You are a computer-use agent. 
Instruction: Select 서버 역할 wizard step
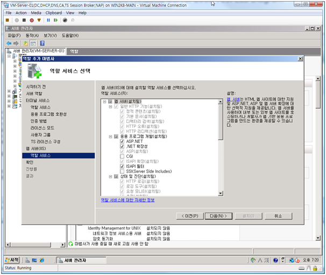(34, 94)
